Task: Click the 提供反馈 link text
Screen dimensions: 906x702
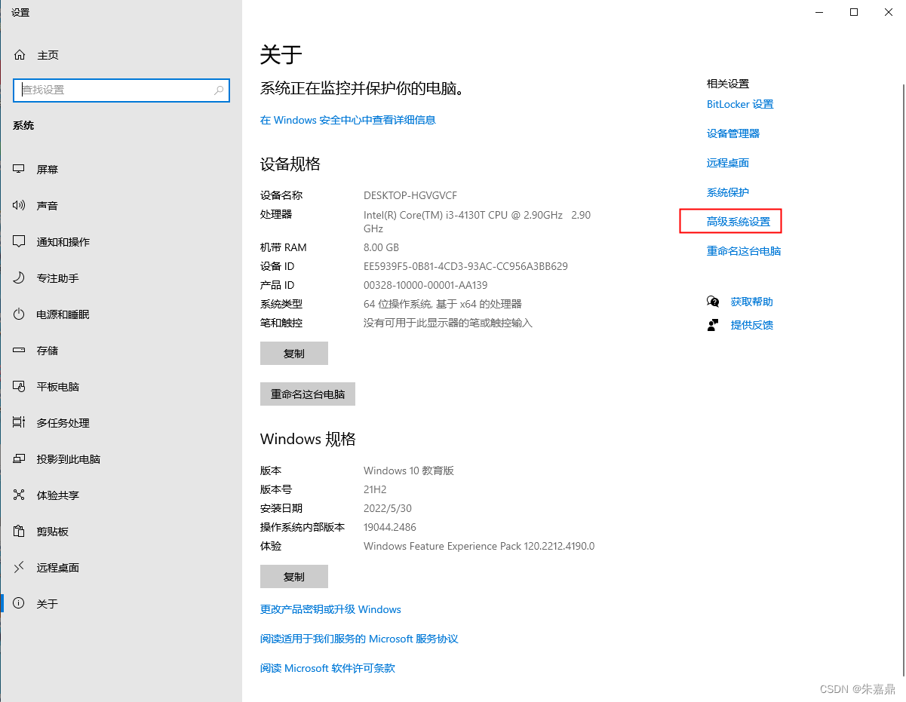Action: [x=752, y=325]
